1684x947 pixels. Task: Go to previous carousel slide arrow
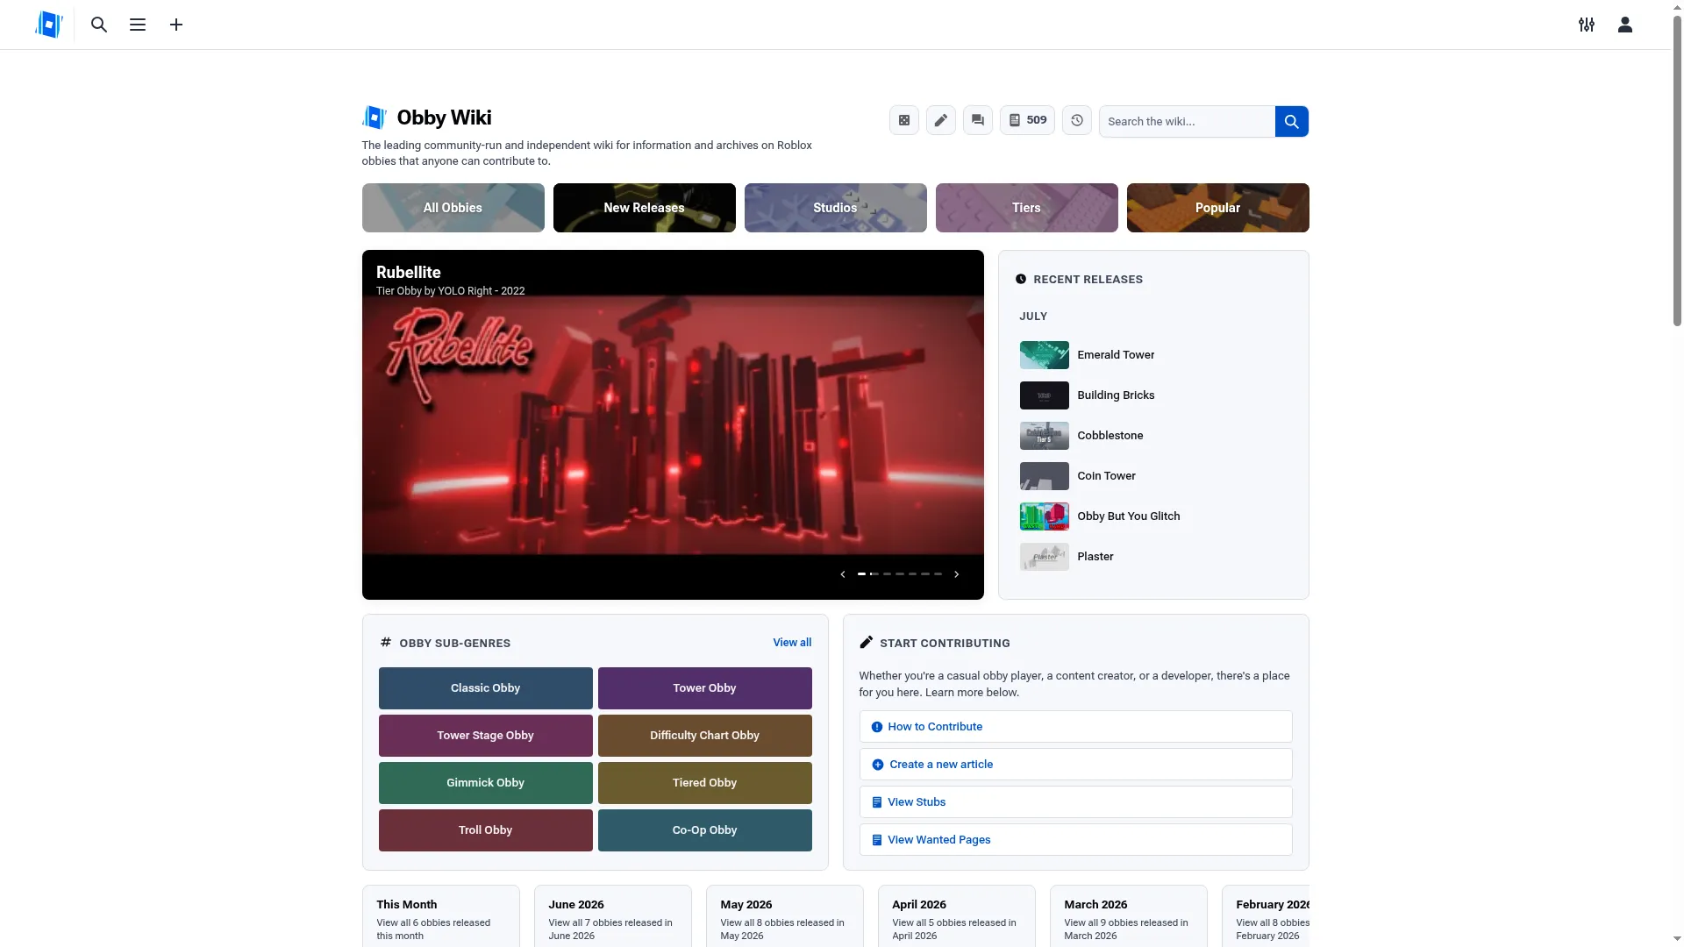843,574
